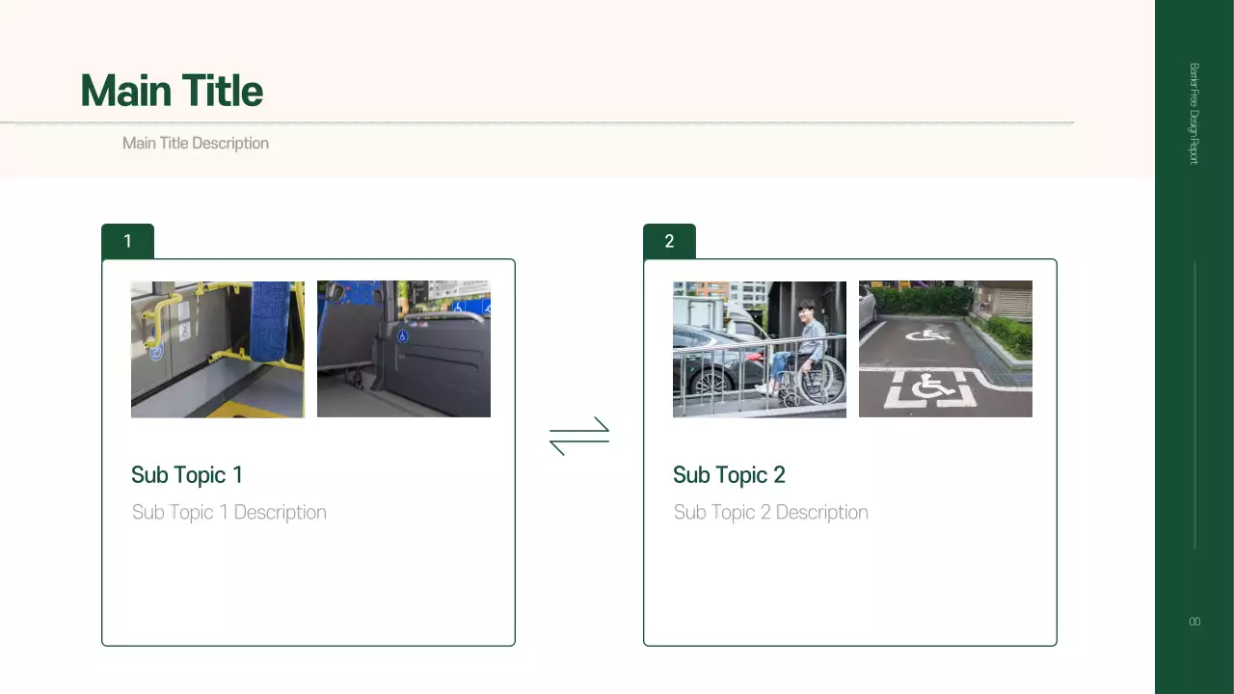Select the page number "00" in the sidebar
The image size is (1234, 694).
1194,622
